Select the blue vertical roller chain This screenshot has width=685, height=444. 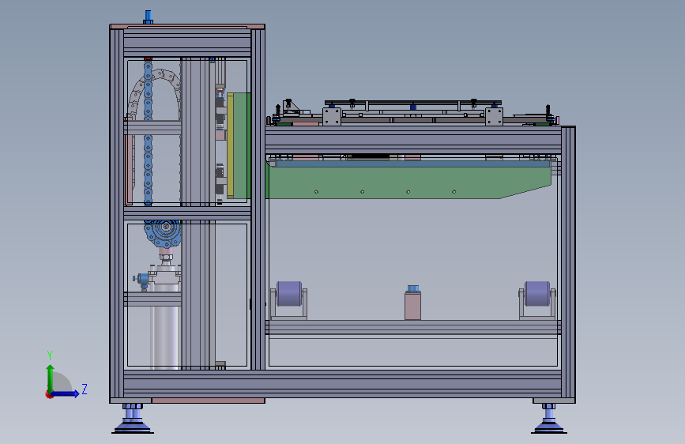click(148, 133)
